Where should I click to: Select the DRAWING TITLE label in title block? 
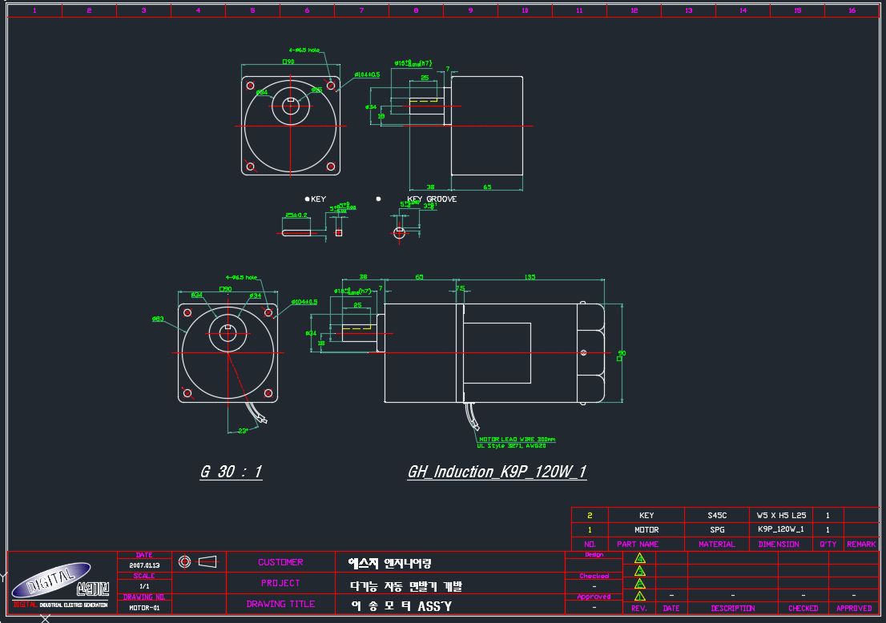coord(281,604)
